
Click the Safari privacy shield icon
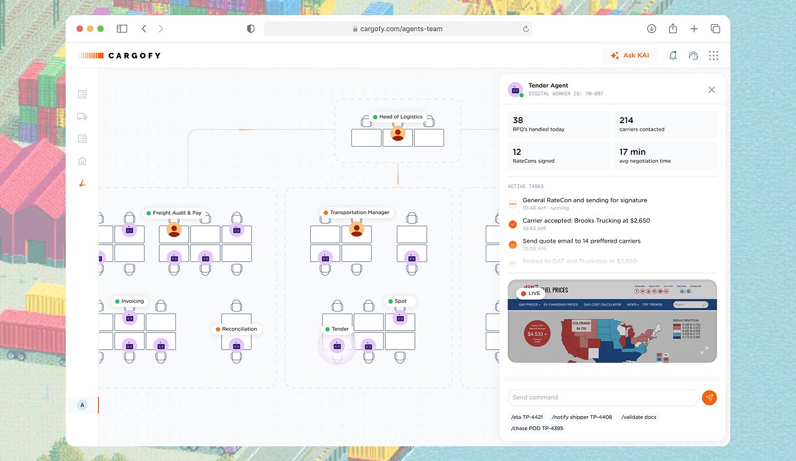[x=251, y=29]
